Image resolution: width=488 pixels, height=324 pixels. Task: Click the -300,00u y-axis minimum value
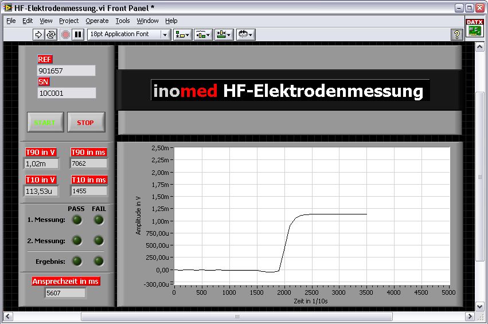[x=156, y=284]
